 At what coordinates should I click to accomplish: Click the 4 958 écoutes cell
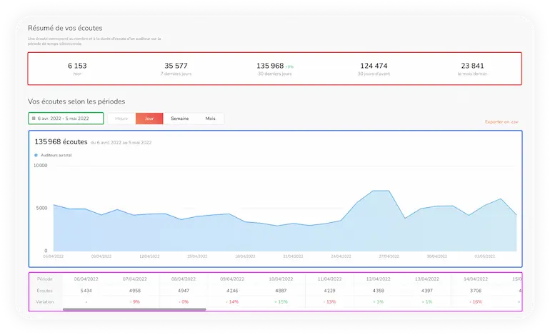[135, 291]
